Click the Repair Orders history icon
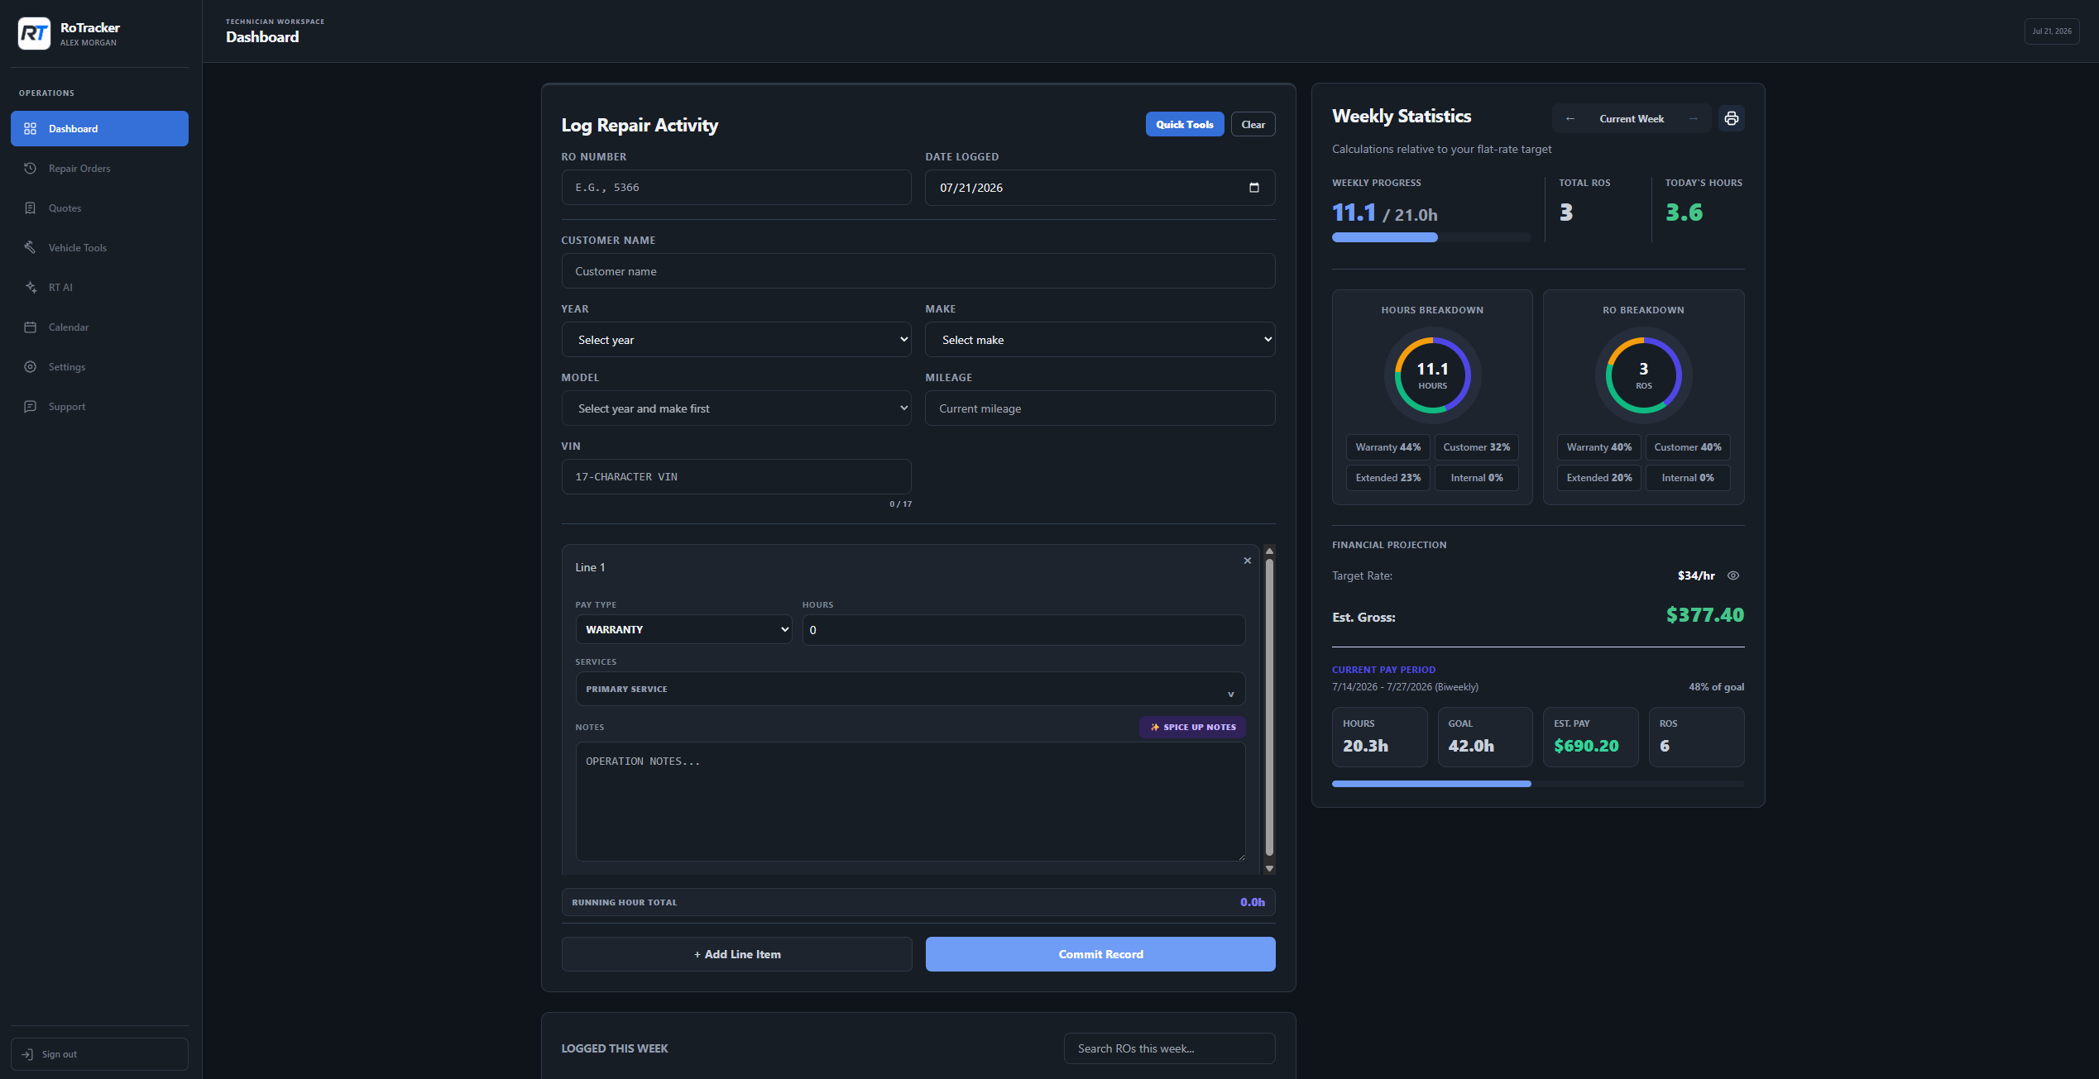Screen dimensions: 2099x1079 click(x=31, y=169)
